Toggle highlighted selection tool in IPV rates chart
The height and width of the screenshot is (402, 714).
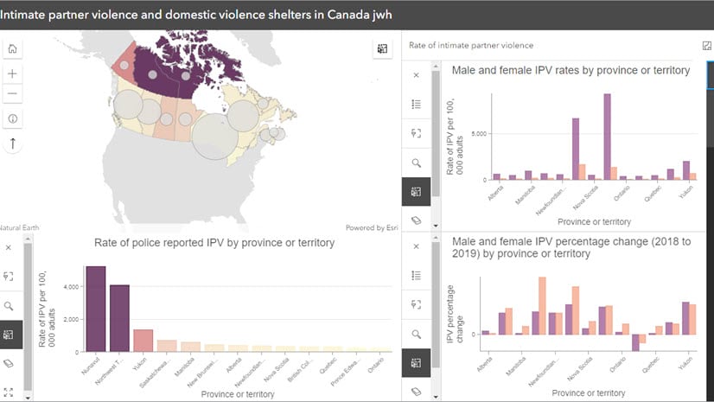click(x=416, y=191)
